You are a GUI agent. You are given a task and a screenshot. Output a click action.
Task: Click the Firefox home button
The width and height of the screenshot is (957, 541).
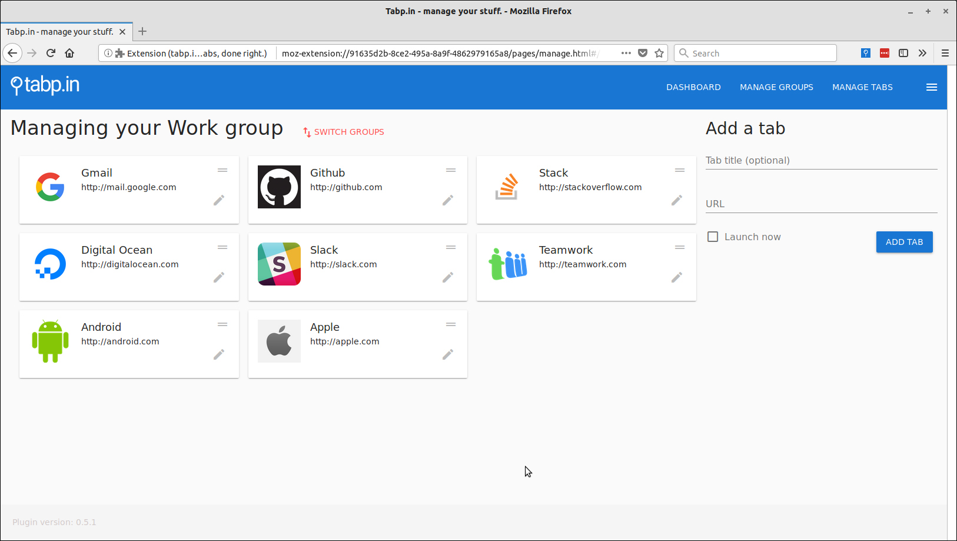[69, 53]
